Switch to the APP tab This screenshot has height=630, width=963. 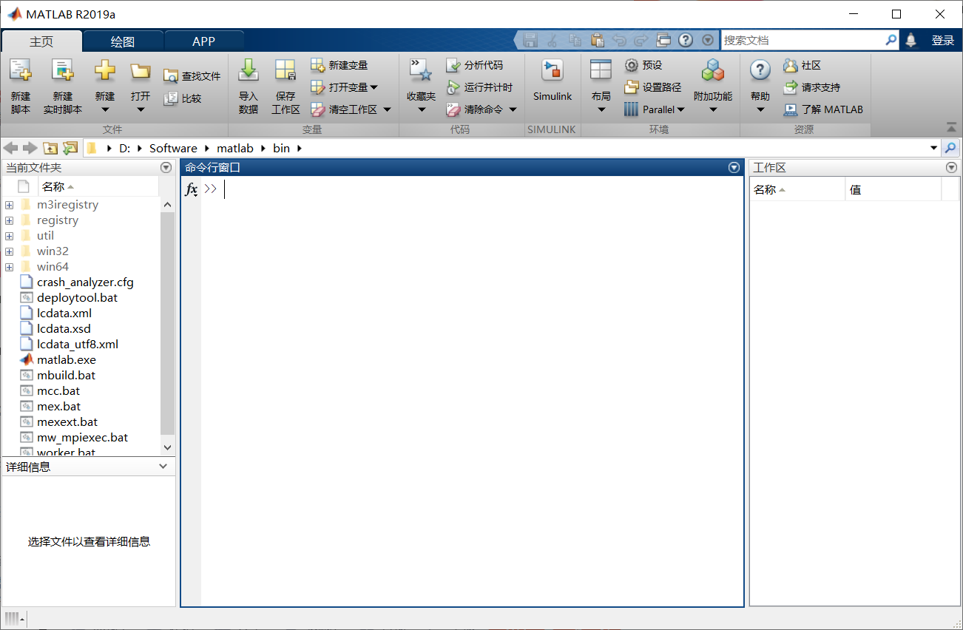pos(204,40)
